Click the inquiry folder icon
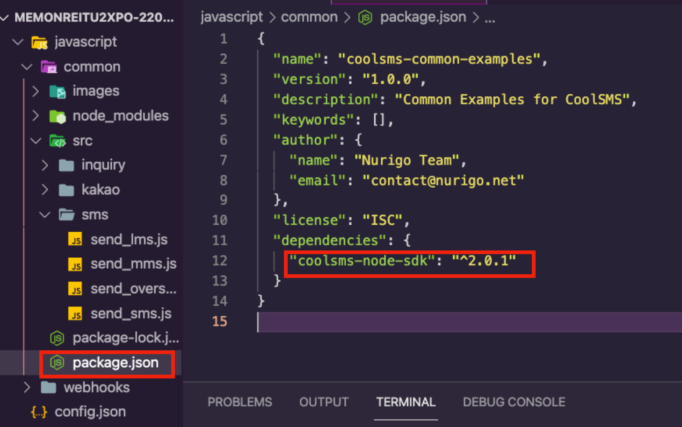Image resolution: width=682 pixels, height=427 pixels. point(66,165)
